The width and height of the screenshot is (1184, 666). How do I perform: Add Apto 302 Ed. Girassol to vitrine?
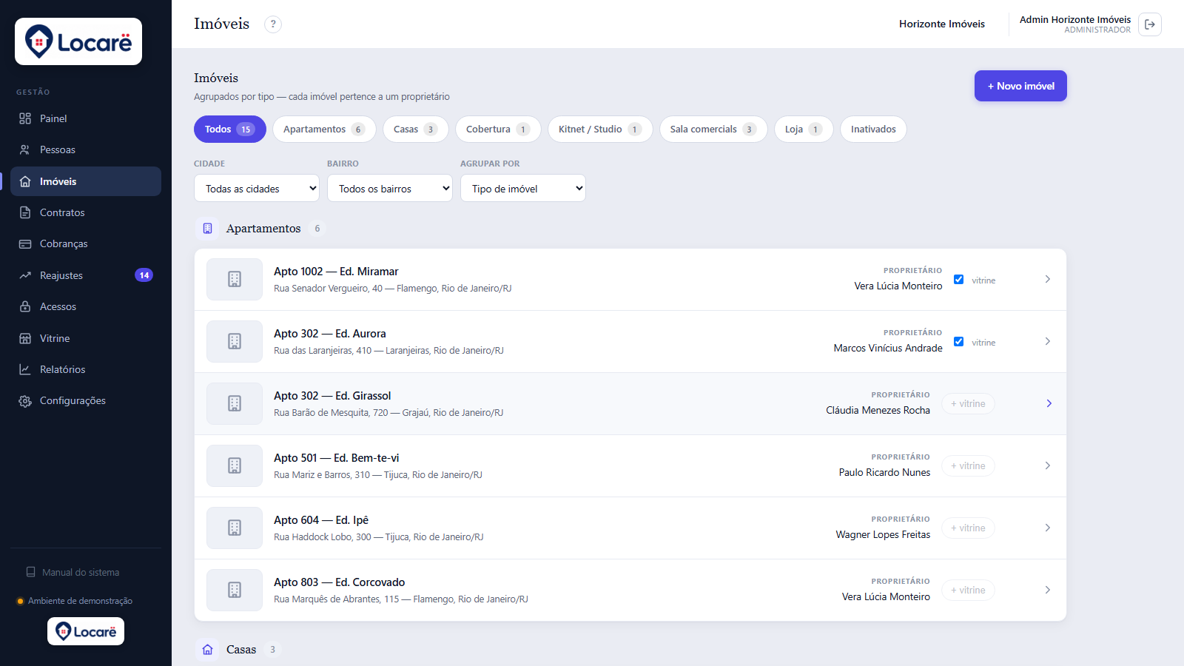[968, 404]
